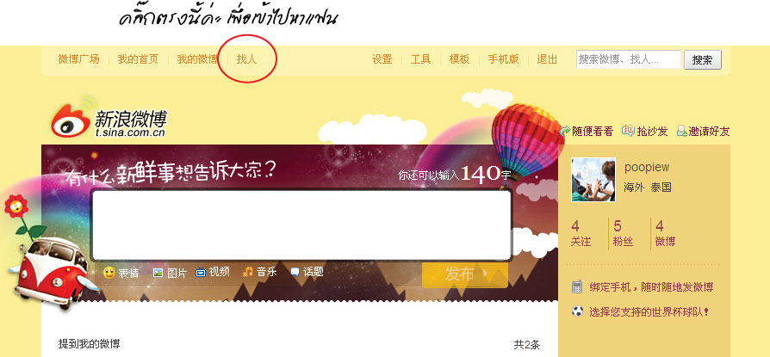Viewport: 770px width, 357px height.
Task: Open 选择您支持的世界杯球队 link
Action: [649, 311]
